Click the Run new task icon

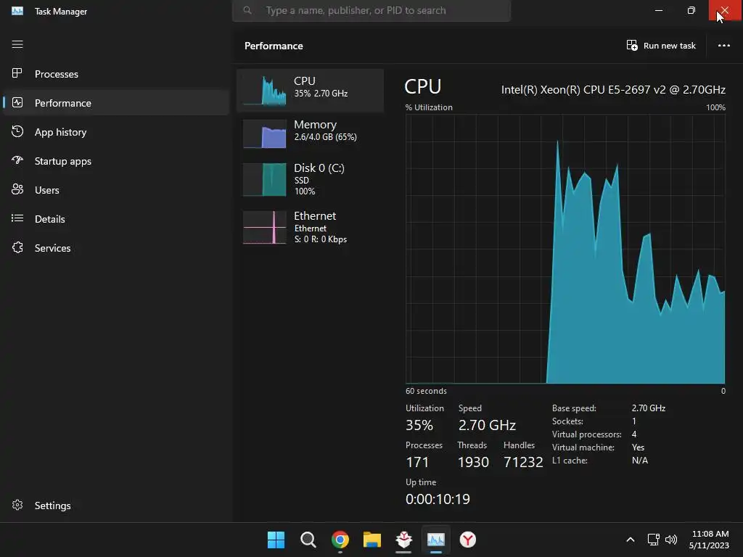tap(632, 46)
